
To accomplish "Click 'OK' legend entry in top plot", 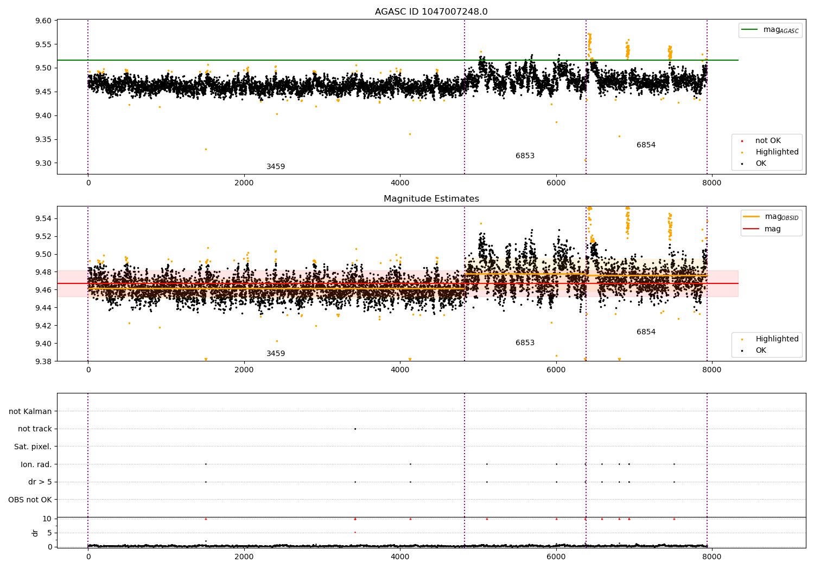I will 761,164.
